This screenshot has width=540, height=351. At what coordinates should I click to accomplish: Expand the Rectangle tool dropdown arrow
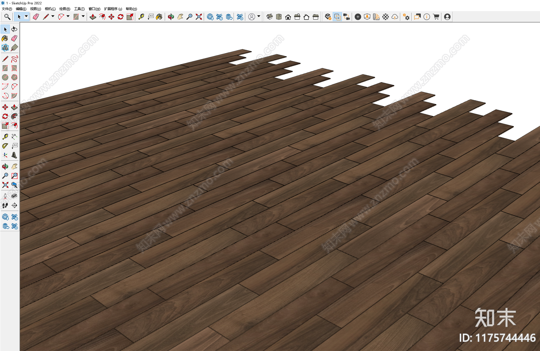pos(83,16)
